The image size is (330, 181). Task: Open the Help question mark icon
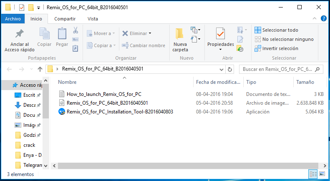[323, 18]
